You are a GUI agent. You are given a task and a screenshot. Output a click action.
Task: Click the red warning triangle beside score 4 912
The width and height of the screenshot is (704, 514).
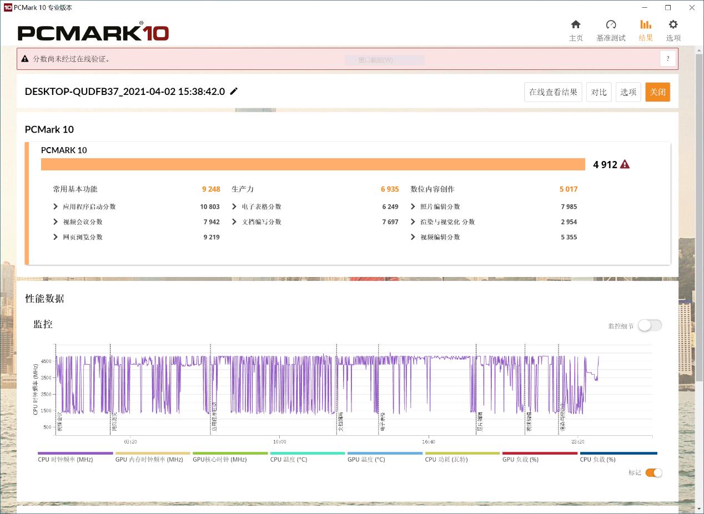click(x=625, y=164)
